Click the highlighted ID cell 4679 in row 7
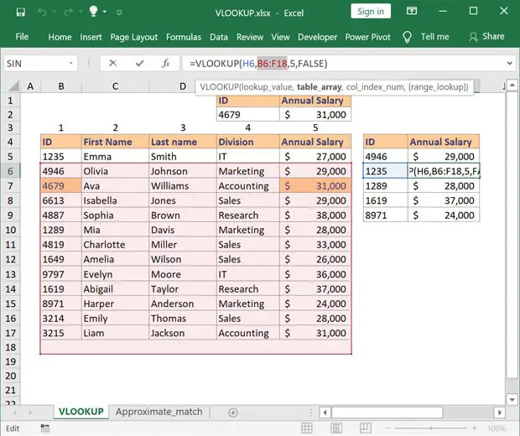This screenshot has width=520, height=436. pos(61,185)
